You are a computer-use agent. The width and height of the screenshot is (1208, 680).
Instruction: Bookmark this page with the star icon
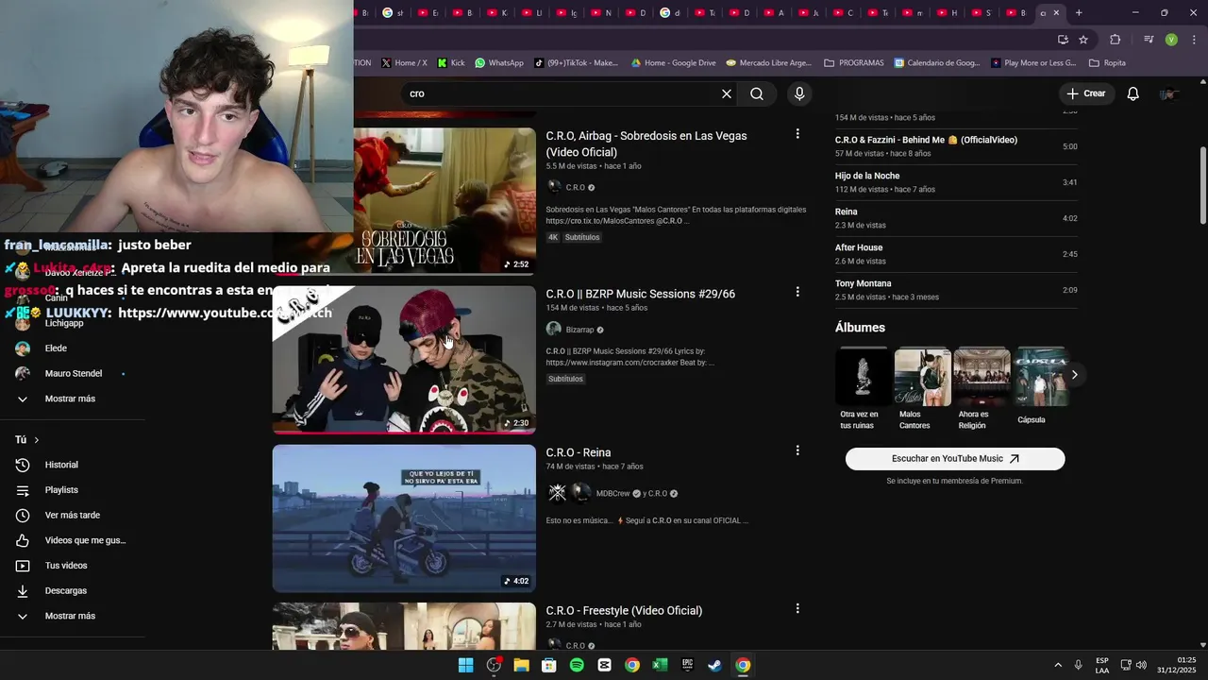click(x=1083, y=40)
